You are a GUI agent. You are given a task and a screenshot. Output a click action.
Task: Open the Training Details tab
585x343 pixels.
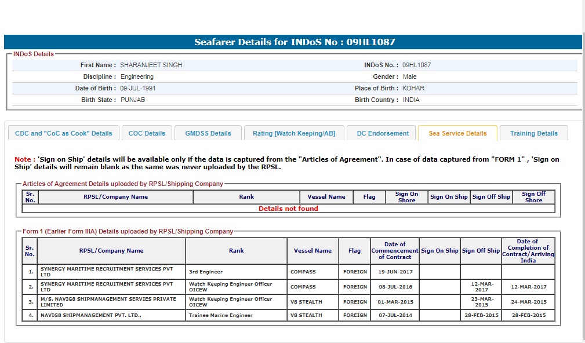[x=533, y=133]
